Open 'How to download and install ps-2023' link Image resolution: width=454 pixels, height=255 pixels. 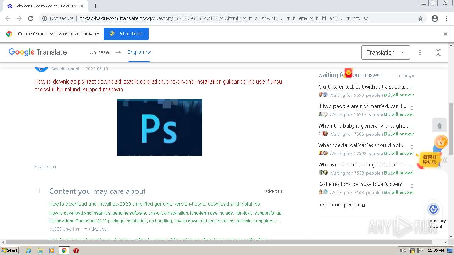tap(155, 204)
